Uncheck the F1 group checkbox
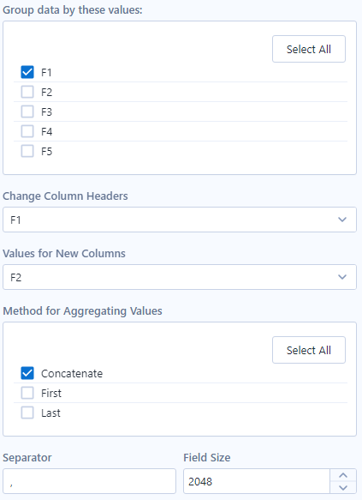The width and height of the screenshot is (362, 500). point(27,72)
